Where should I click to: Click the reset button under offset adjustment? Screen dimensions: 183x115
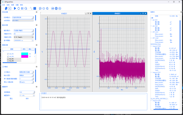(x=11, y=98)
